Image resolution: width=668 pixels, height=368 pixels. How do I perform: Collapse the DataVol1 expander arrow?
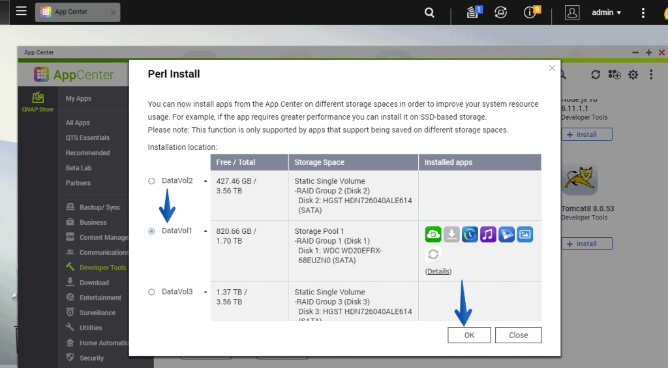pyautogui.click(x=205, y=231)
